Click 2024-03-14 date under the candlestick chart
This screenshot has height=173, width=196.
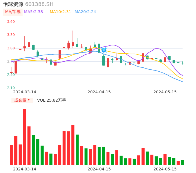(x=25, y=92)
